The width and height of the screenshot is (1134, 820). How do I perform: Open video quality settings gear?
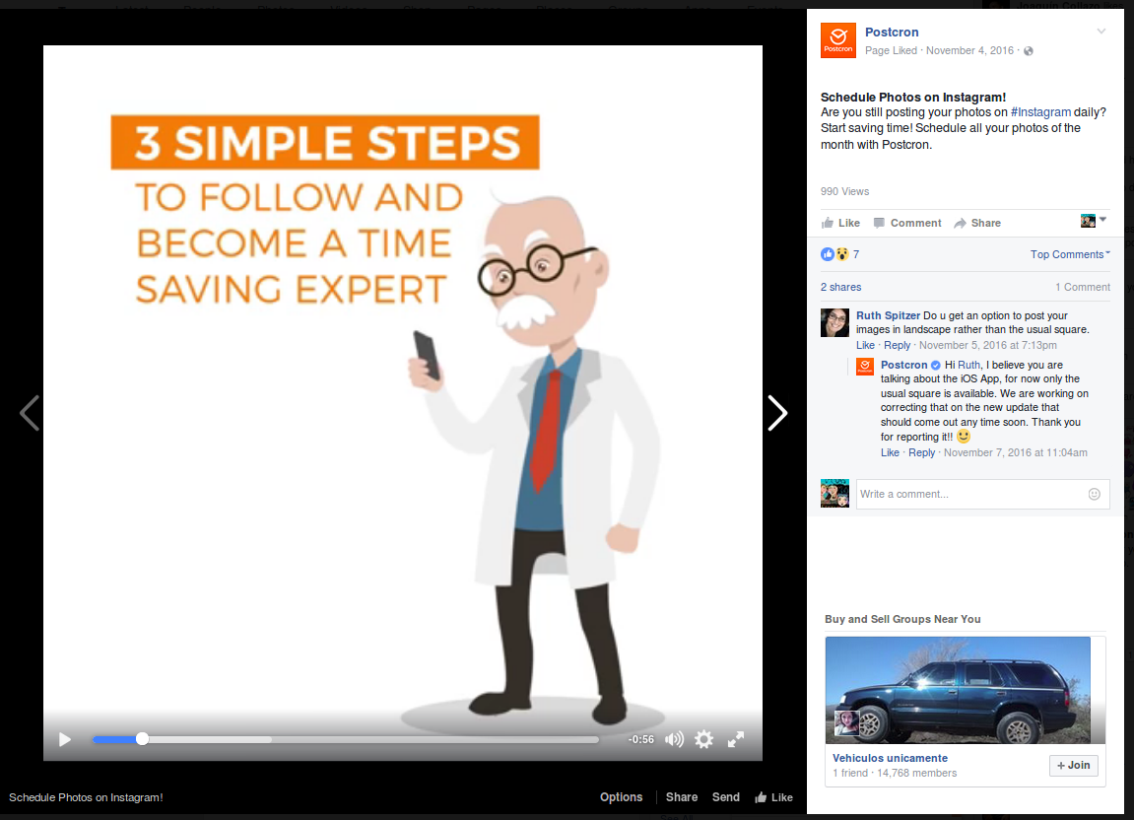click(703, 739)
